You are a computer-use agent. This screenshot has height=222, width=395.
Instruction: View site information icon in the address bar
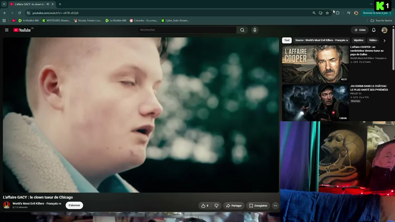[x=28, y=13]
